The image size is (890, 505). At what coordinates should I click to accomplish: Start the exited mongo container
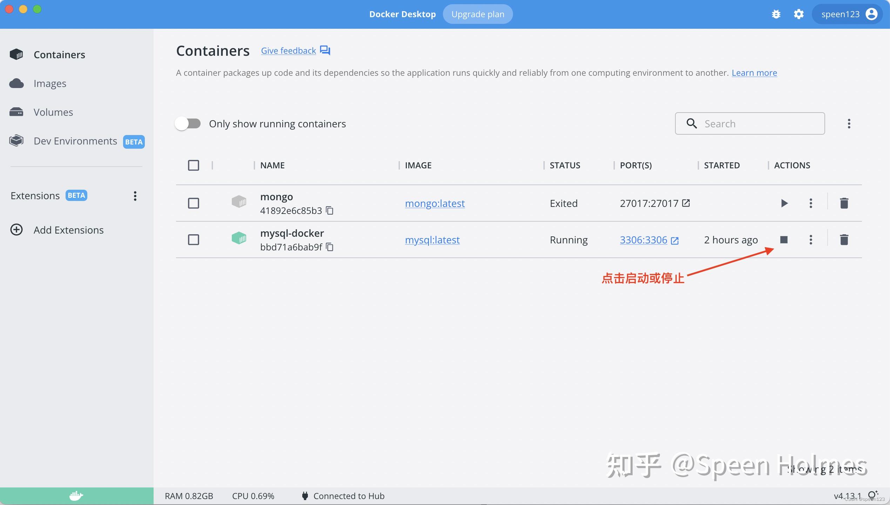pos(784,203)
